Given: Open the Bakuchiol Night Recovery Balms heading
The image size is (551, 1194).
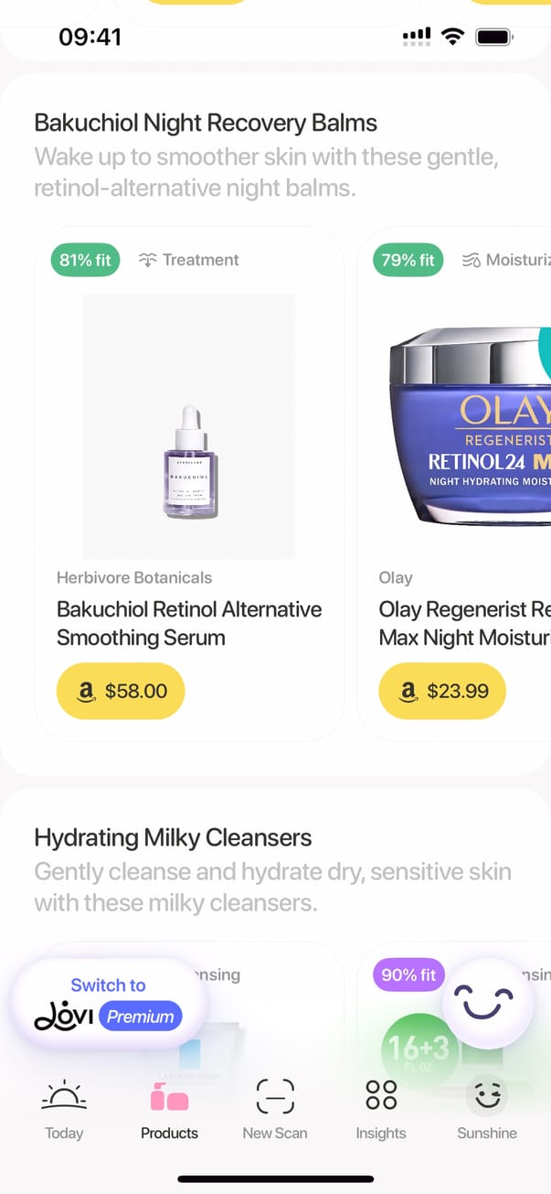Looking at the screenshot, I should 206,123.
